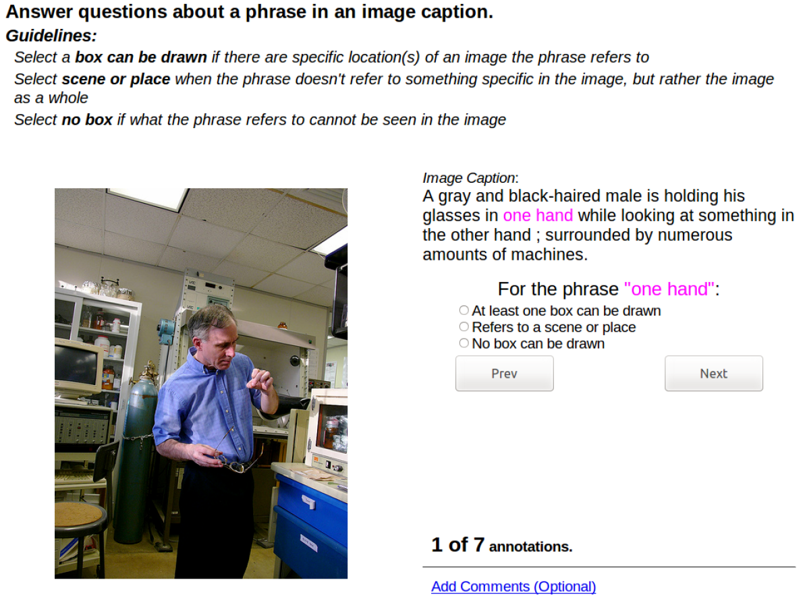Click the highlighted 'one hand' in the caption
This screenshot has width=807, height=607.
pos(538,215)
